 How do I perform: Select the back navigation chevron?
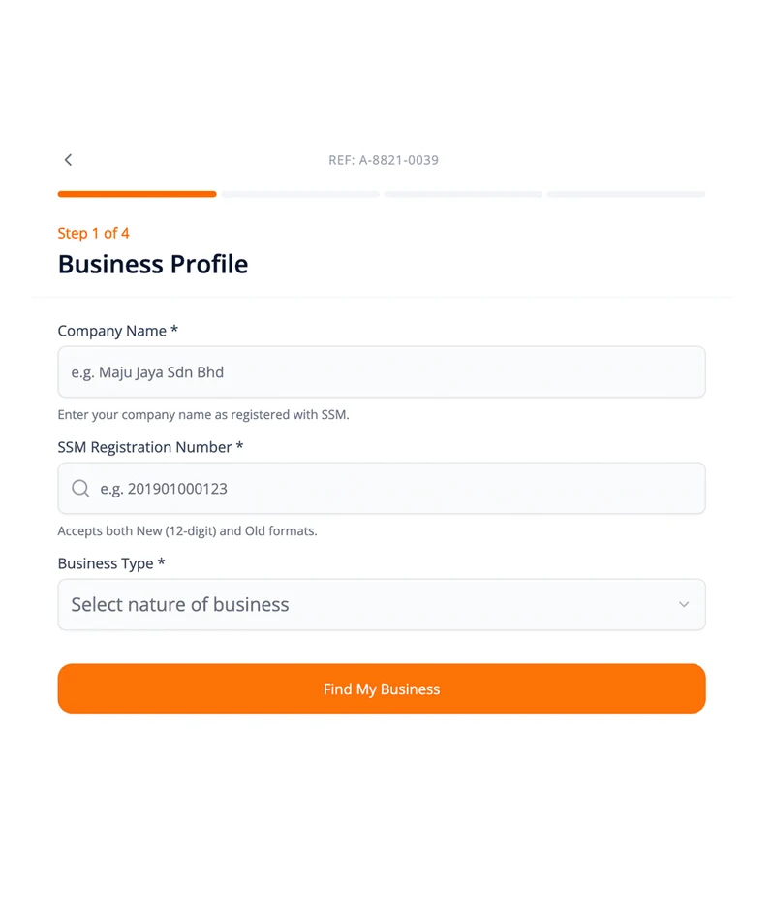pyautogui.click(x=68, y=159)
